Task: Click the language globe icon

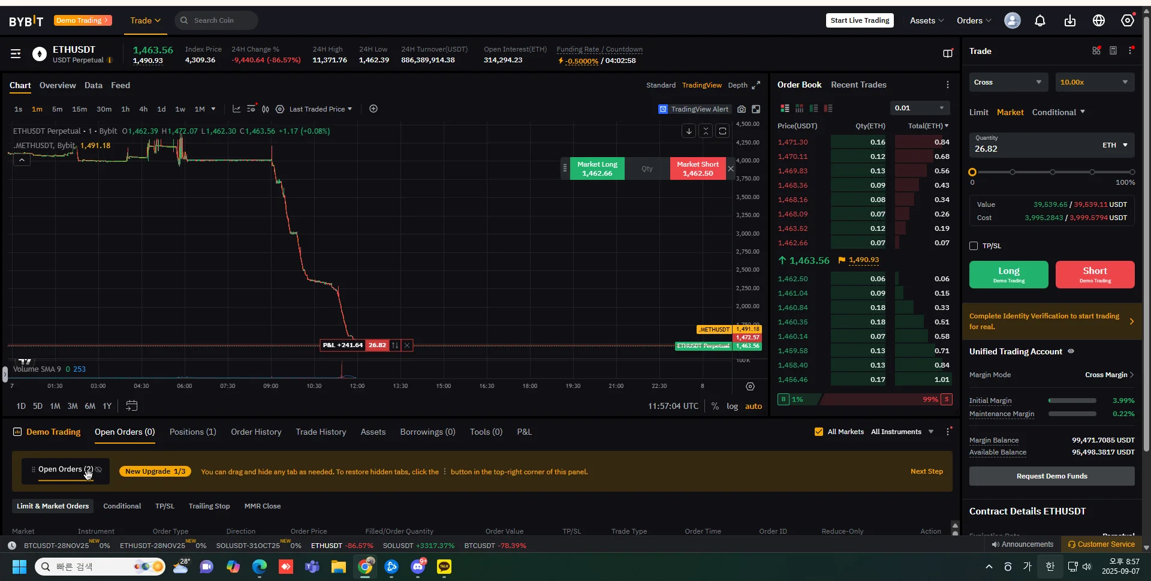Action: tap(1099, 20)
